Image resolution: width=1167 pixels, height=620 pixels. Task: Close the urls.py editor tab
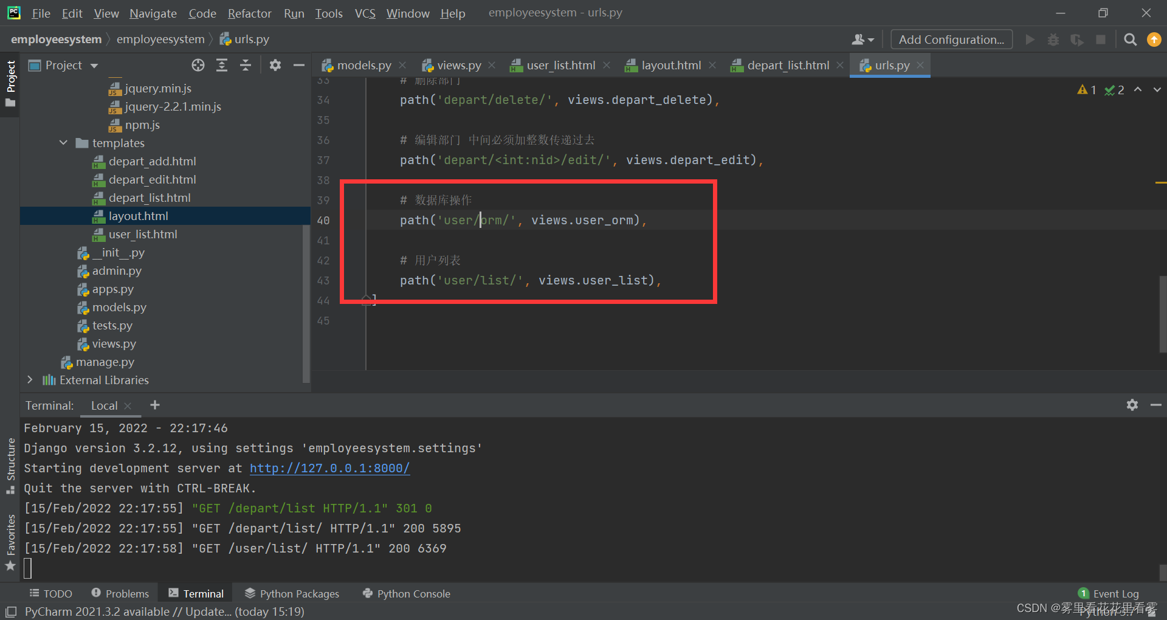click(920, 65)
